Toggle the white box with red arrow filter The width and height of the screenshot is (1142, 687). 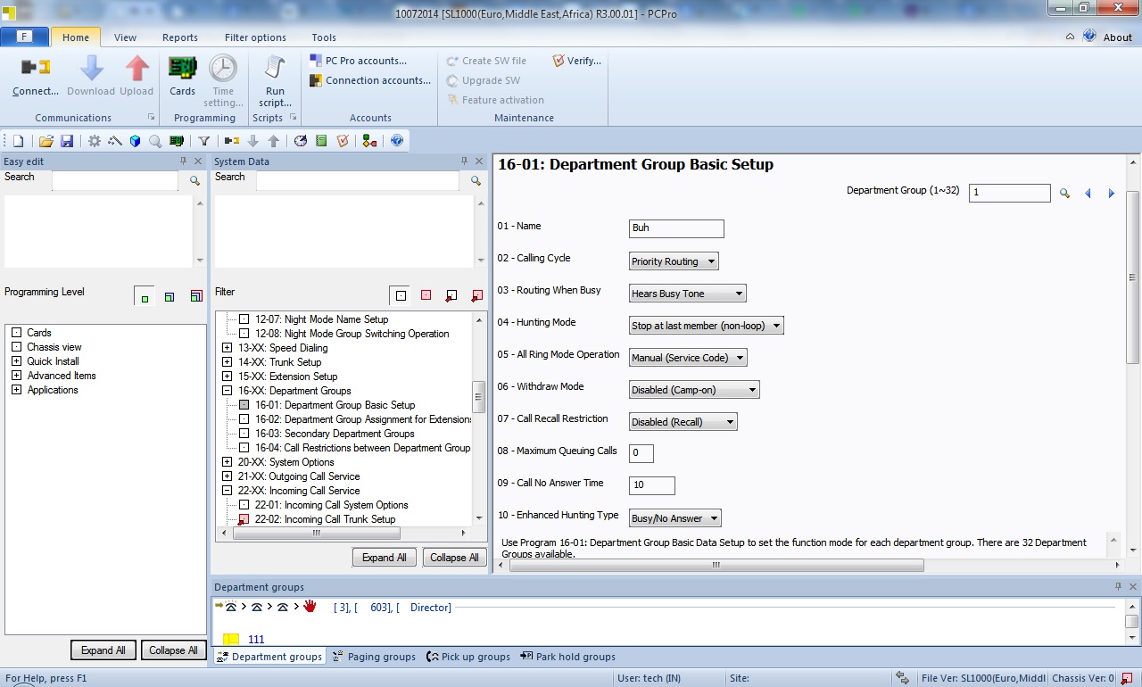(451, 295)
